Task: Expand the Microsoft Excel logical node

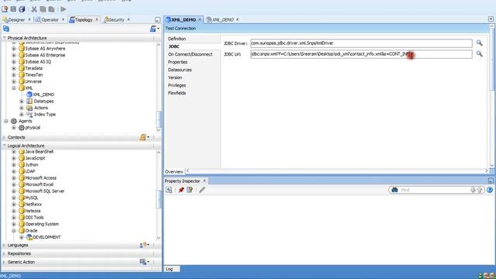Action: tap(14, 184)
